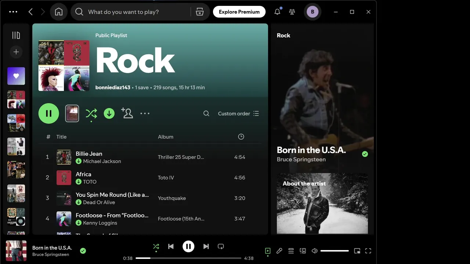Open more options for Rock playlist

145,114
